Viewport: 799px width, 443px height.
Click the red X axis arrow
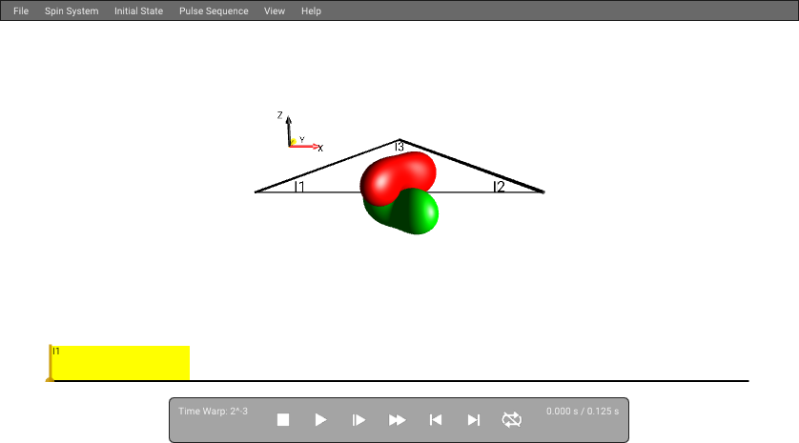coord(305,146)
